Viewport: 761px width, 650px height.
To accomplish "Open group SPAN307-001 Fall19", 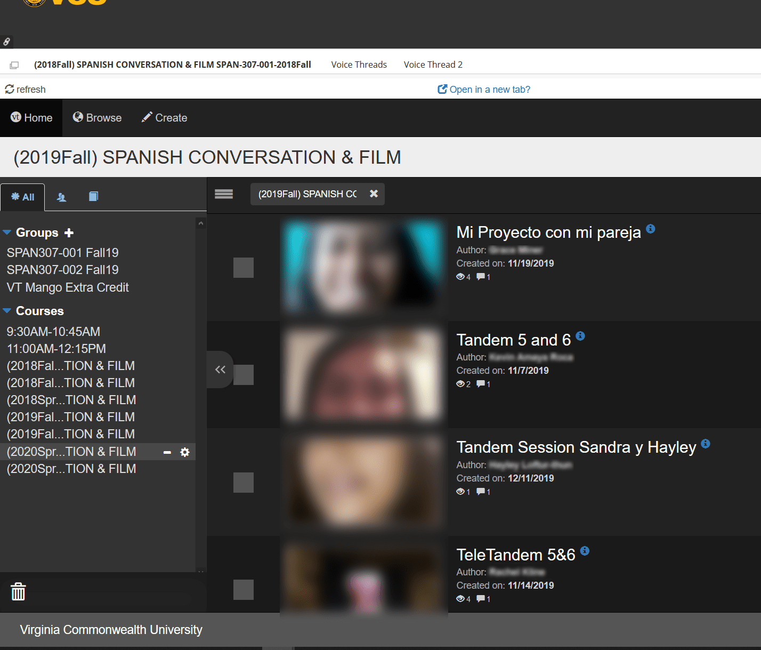I will [x=63, y=253].
